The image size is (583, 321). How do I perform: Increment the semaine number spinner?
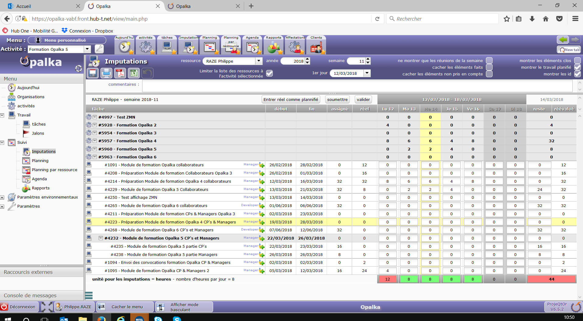click(368, 59)
